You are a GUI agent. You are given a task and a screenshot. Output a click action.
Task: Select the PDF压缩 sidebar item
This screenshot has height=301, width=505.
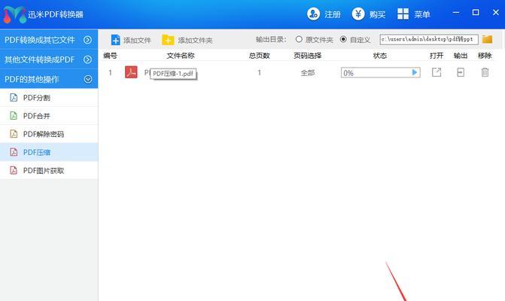[x=49, y=152]
